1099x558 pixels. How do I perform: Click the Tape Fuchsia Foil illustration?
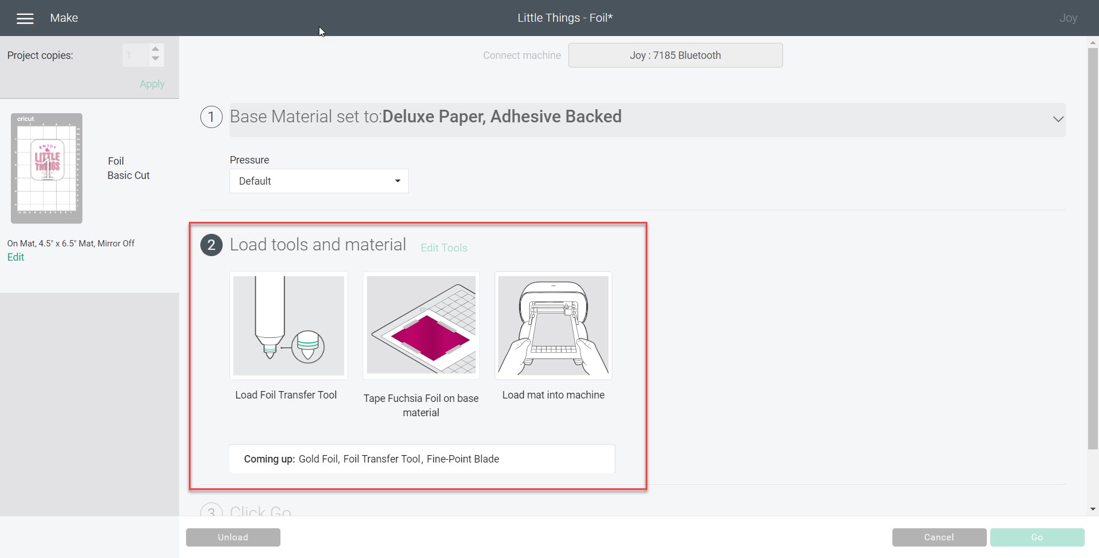click(421, 325)
